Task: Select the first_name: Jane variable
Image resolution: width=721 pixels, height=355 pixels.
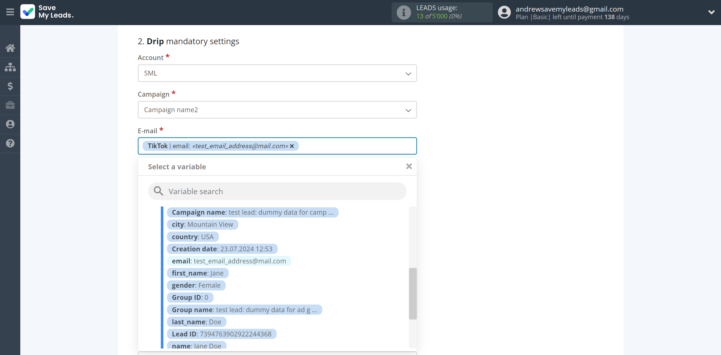Action: (x=198, y=273)
